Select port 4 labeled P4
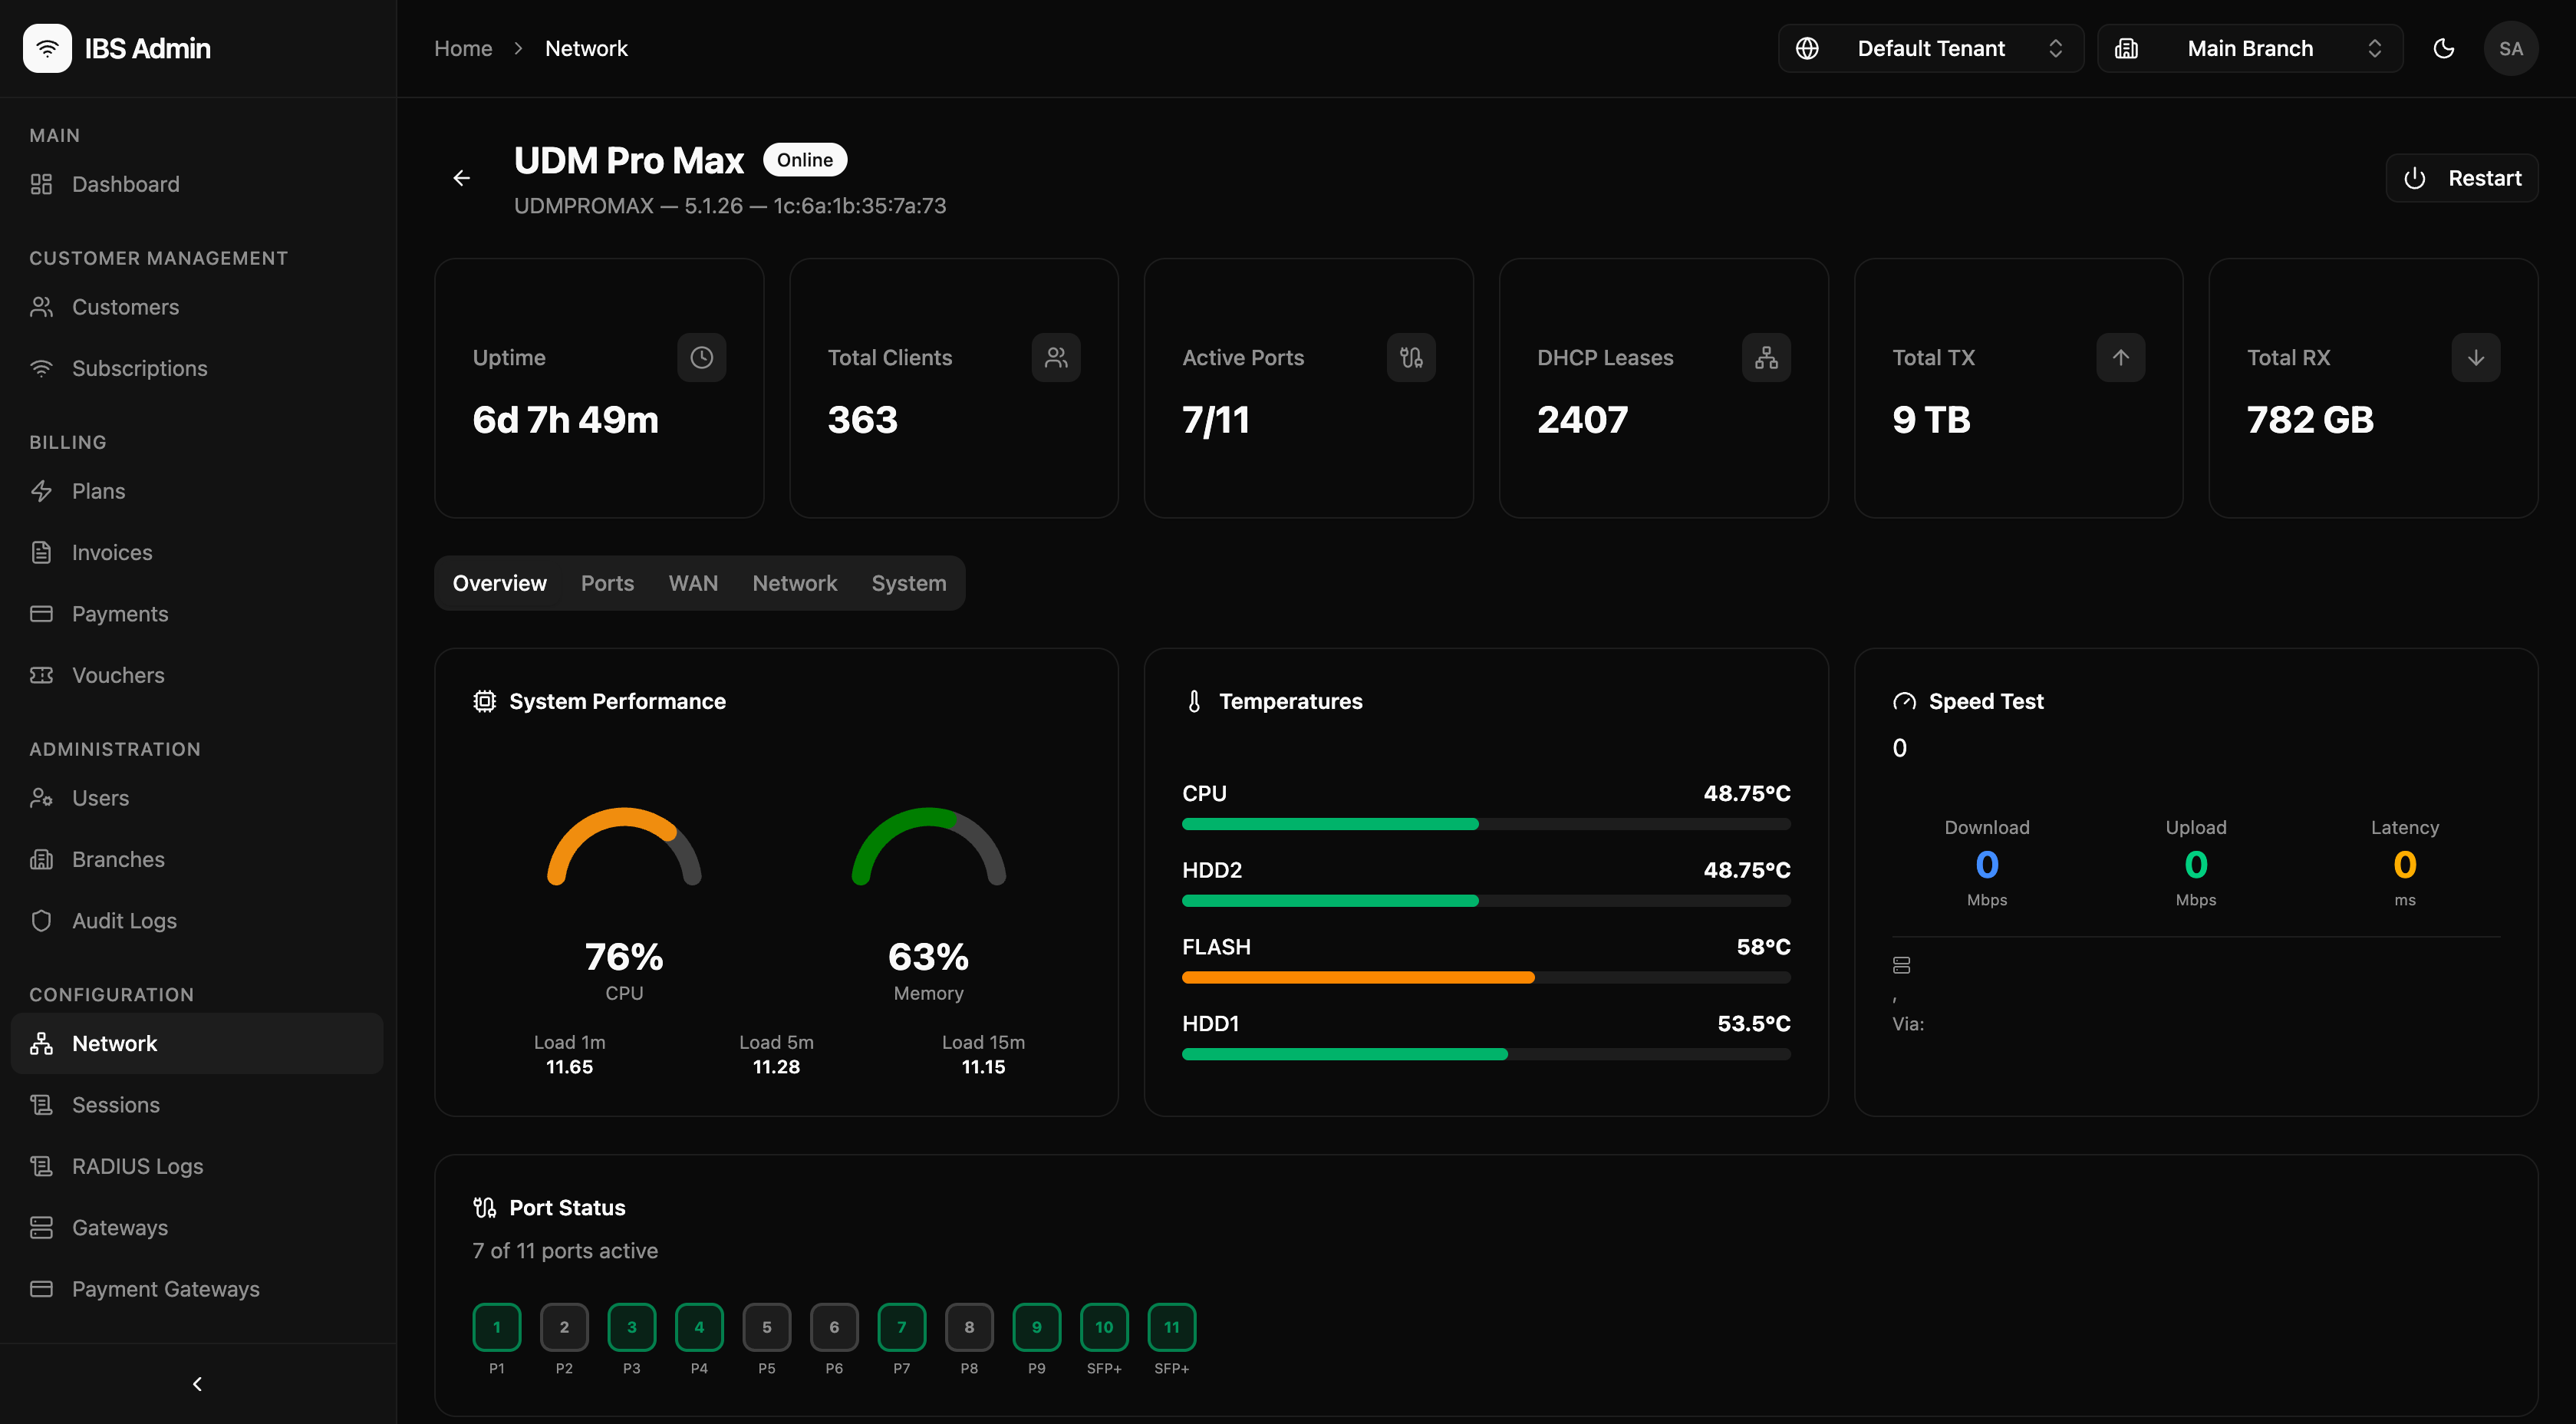Image resolution: width=2576 pixels, height=1424 pixels. (699, 1327)
